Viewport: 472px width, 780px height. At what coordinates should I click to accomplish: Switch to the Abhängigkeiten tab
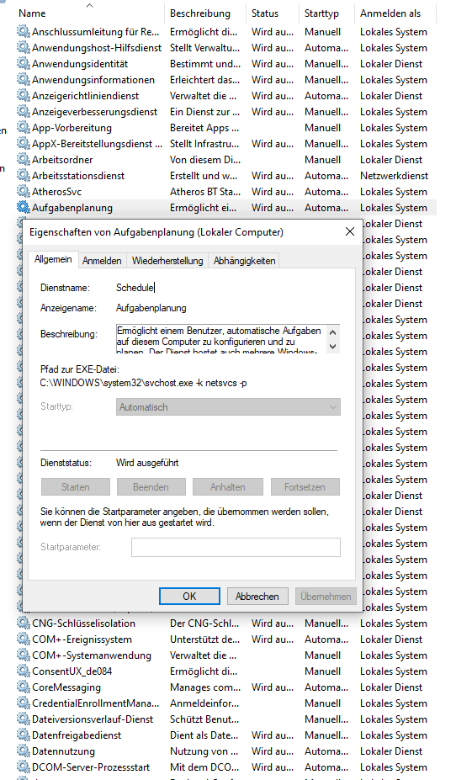244,261
